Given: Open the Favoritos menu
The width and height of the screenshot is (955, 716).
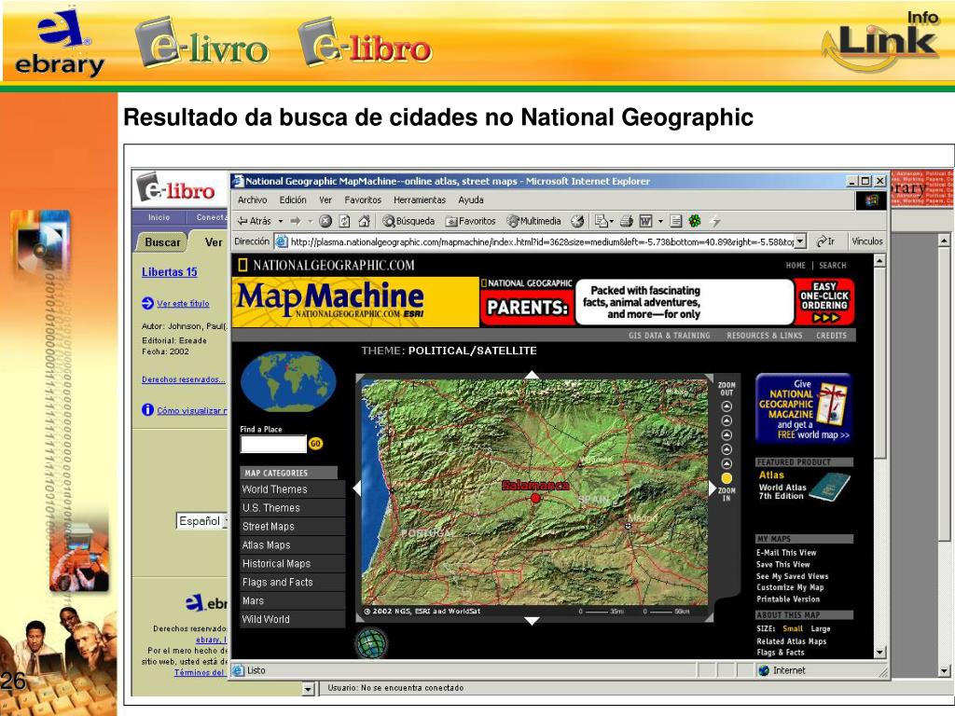Looking at the screenshot, I should pos(363,200).
